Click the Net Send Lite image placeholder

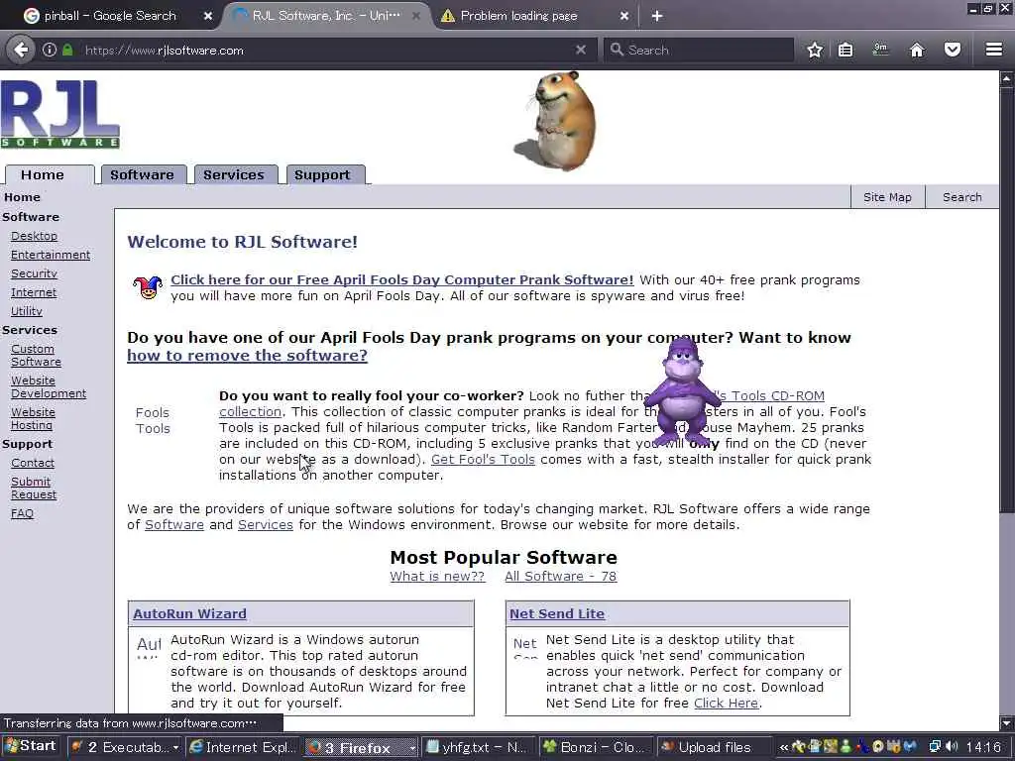click(525, 646)
